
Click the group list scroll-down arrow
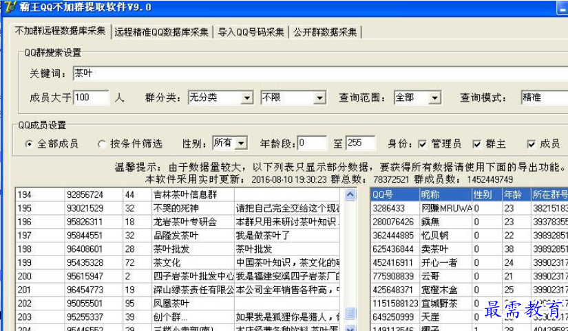click(x=350, y=328)
